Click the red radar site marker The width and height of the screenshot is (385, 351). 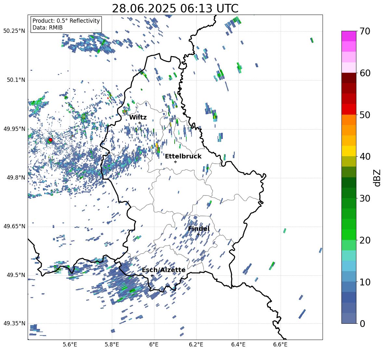coord(50,140)
